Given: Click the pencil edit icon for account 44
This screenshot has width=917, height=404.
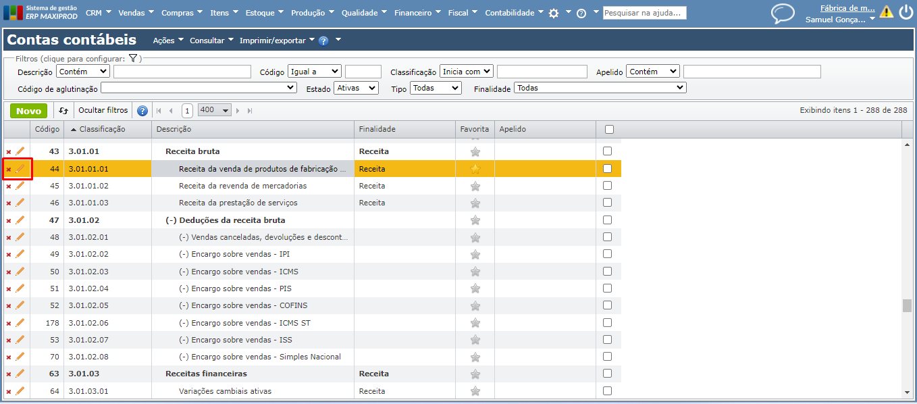Looking at the screenshot, I should click(20, 169).
